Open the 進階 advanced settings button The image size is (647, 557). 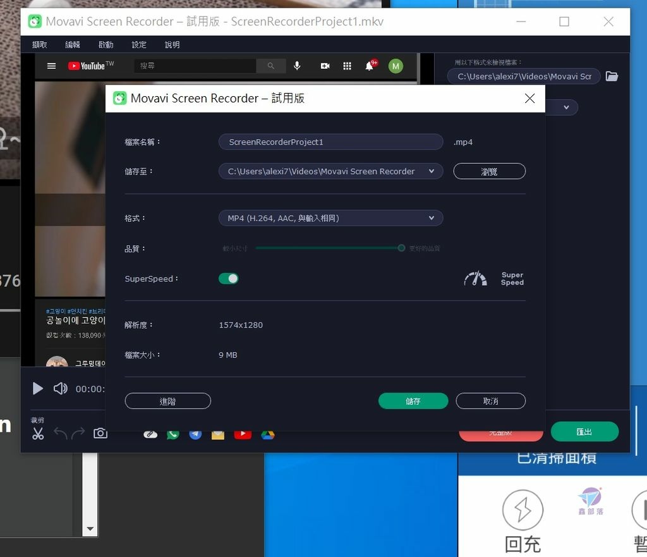(167, 401)
